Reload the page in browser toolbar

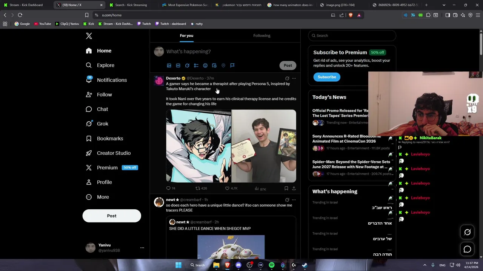(x=20, y=15)
